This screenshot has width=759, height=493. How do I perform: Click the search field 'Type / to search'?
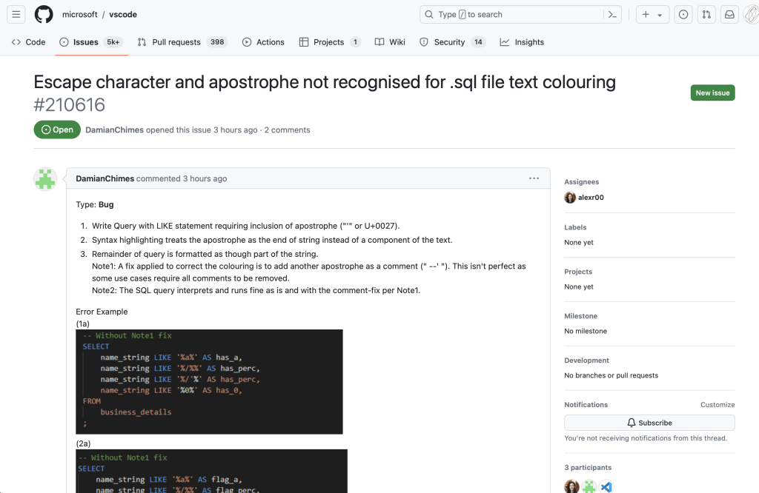[520, 15]
